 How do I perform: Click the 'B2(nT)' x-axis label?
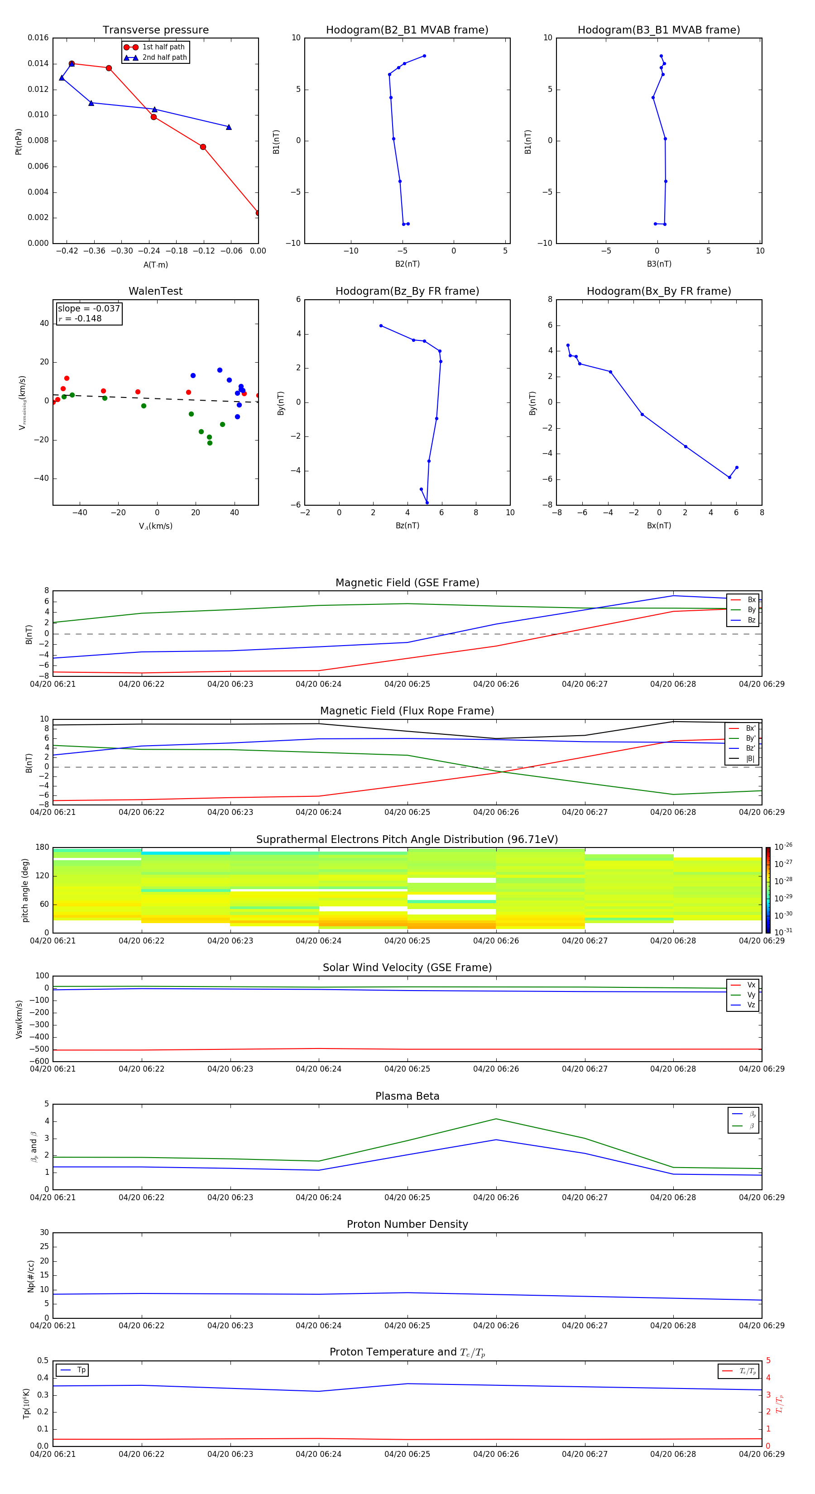(x=407, y=264)
